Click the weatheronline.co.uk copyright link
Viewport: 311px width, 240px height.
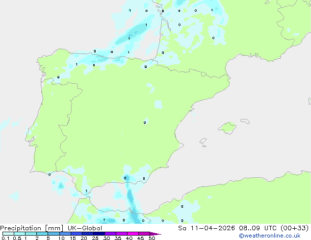270,236
